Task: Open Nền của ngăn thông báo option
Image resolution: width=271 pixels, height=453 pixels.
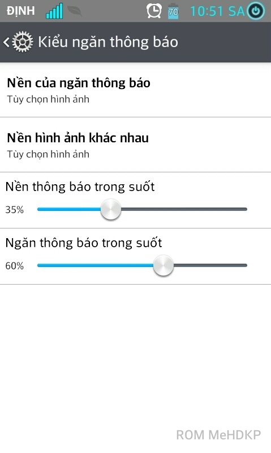Action: (x=136, y=90)
